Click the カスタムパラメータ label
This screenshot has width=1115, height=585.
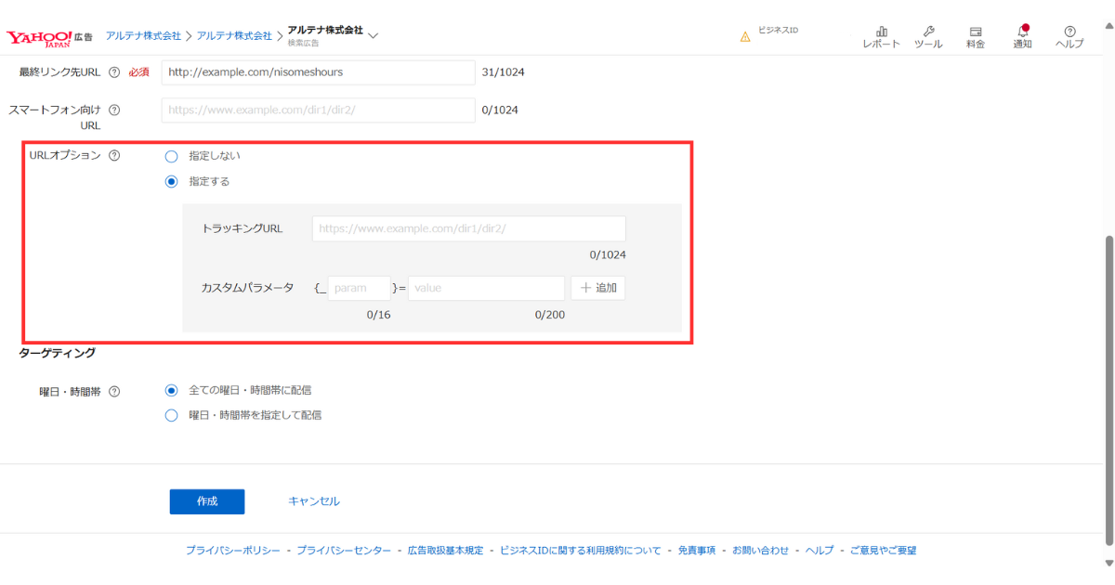247,288
